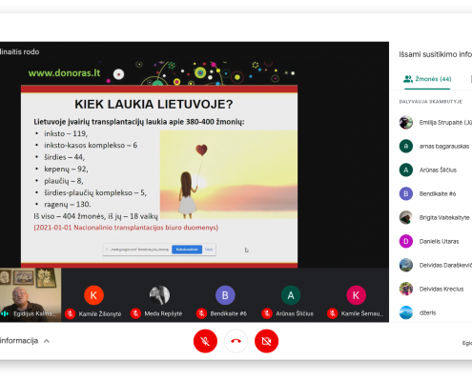Click Deividas Daraškevičius avatar photo

406,266
